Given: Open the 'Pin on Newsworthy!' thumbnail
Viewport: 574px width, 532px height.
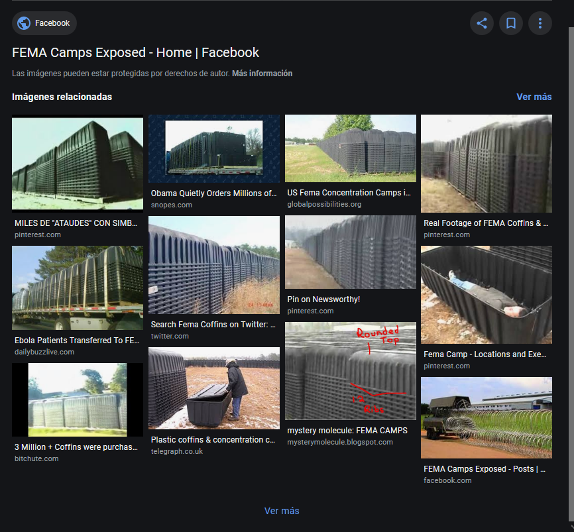Looking at the screenshot, I should pos(351,252).
